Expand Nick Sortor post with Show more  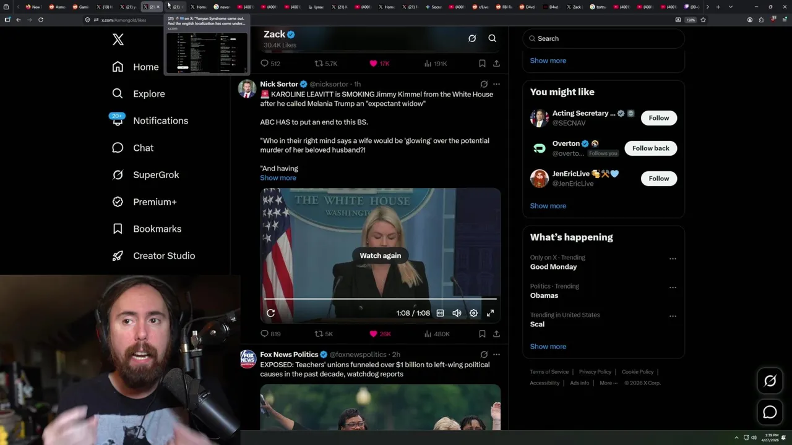[x=278, y=178]
